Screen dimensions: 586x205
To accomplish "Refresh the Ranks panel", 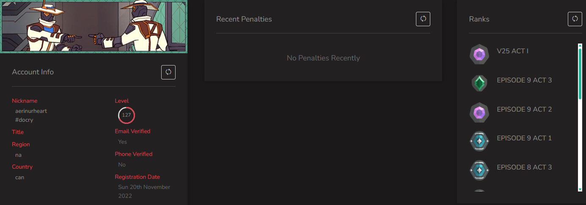I will pos(575,19).
